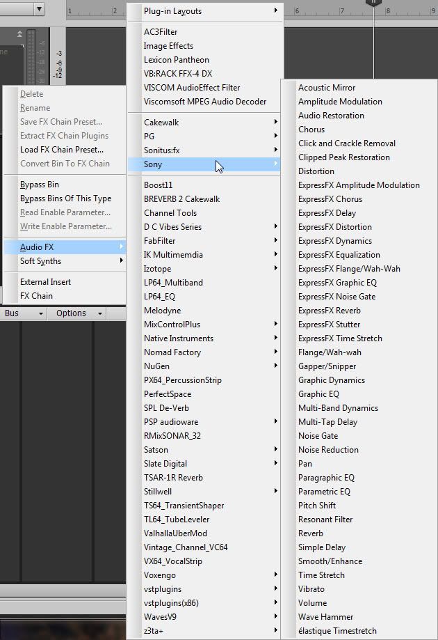This screenshot has width=438, height=640.
Task: Select élastique Timestretch effect
Action: pyautogui.click(x=338, y=631)
